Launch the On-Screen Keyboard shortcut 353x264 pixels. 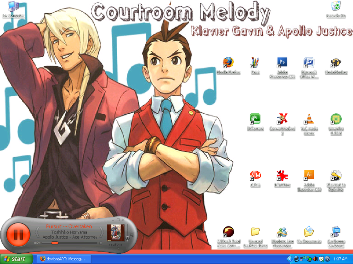pyautogui.click(x=336, y=237)
